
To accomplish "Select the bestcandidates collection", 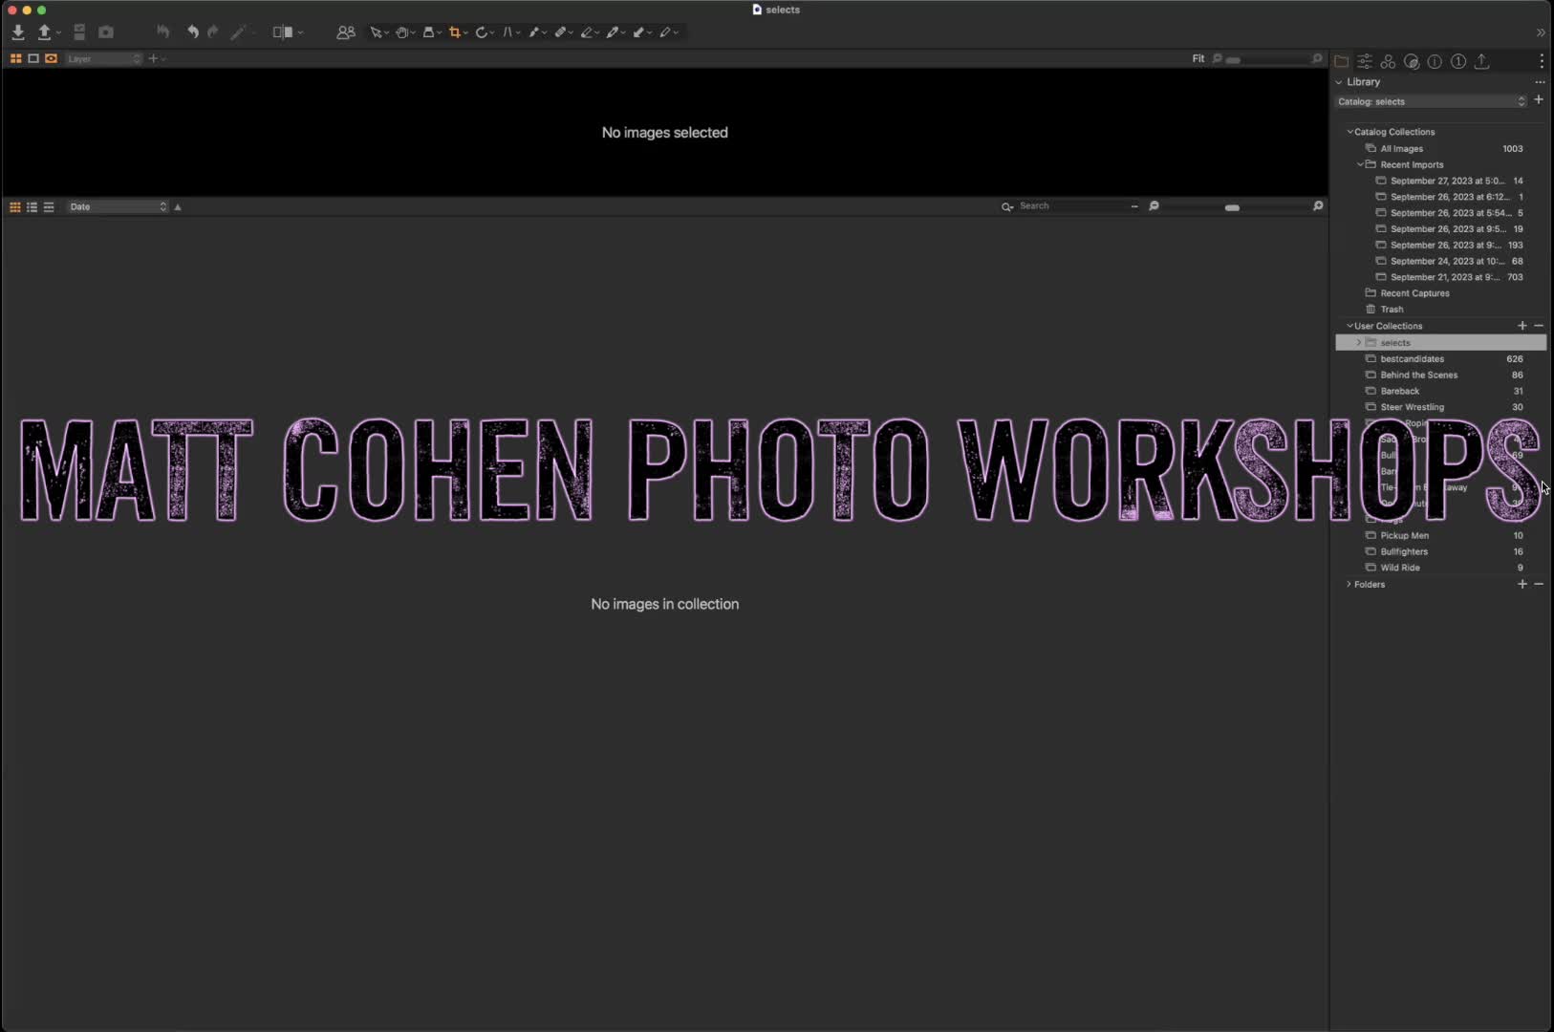I will pos(1412,358).
